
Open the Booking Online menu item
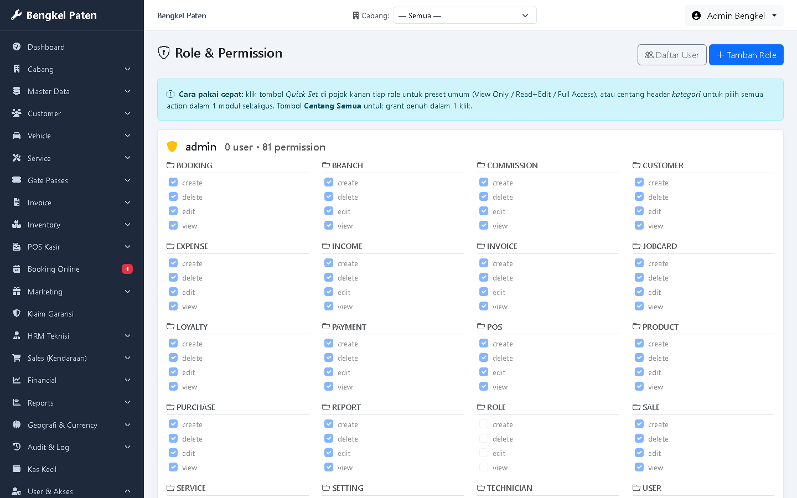pyautogui.click(x=72, y=269)
